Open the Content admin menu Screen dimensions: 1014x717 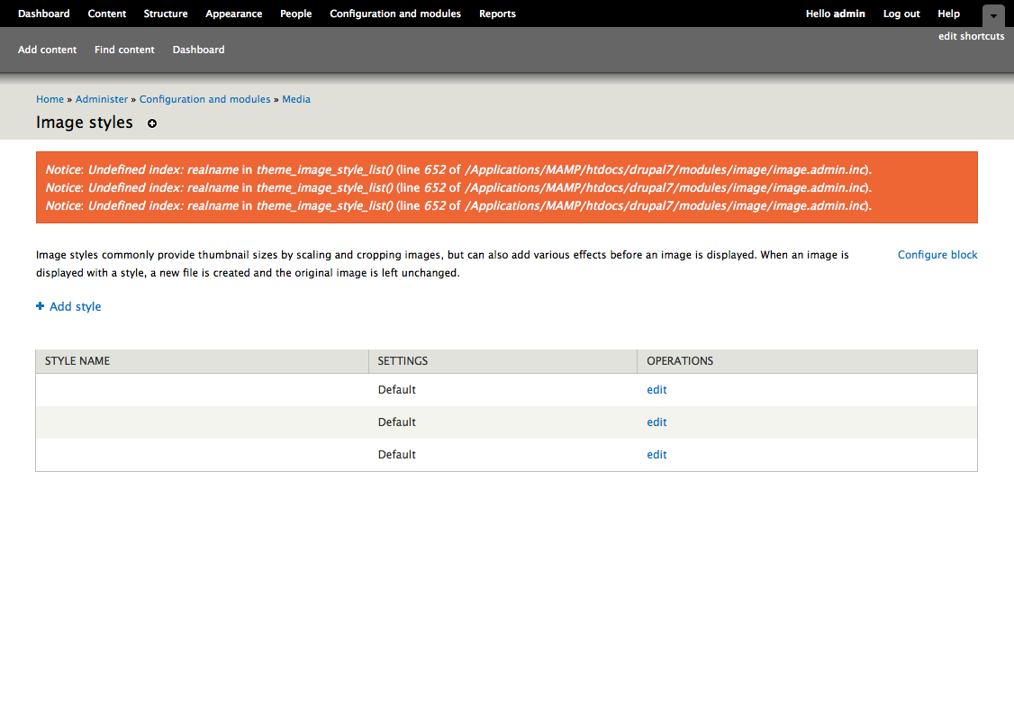[107, 14]
